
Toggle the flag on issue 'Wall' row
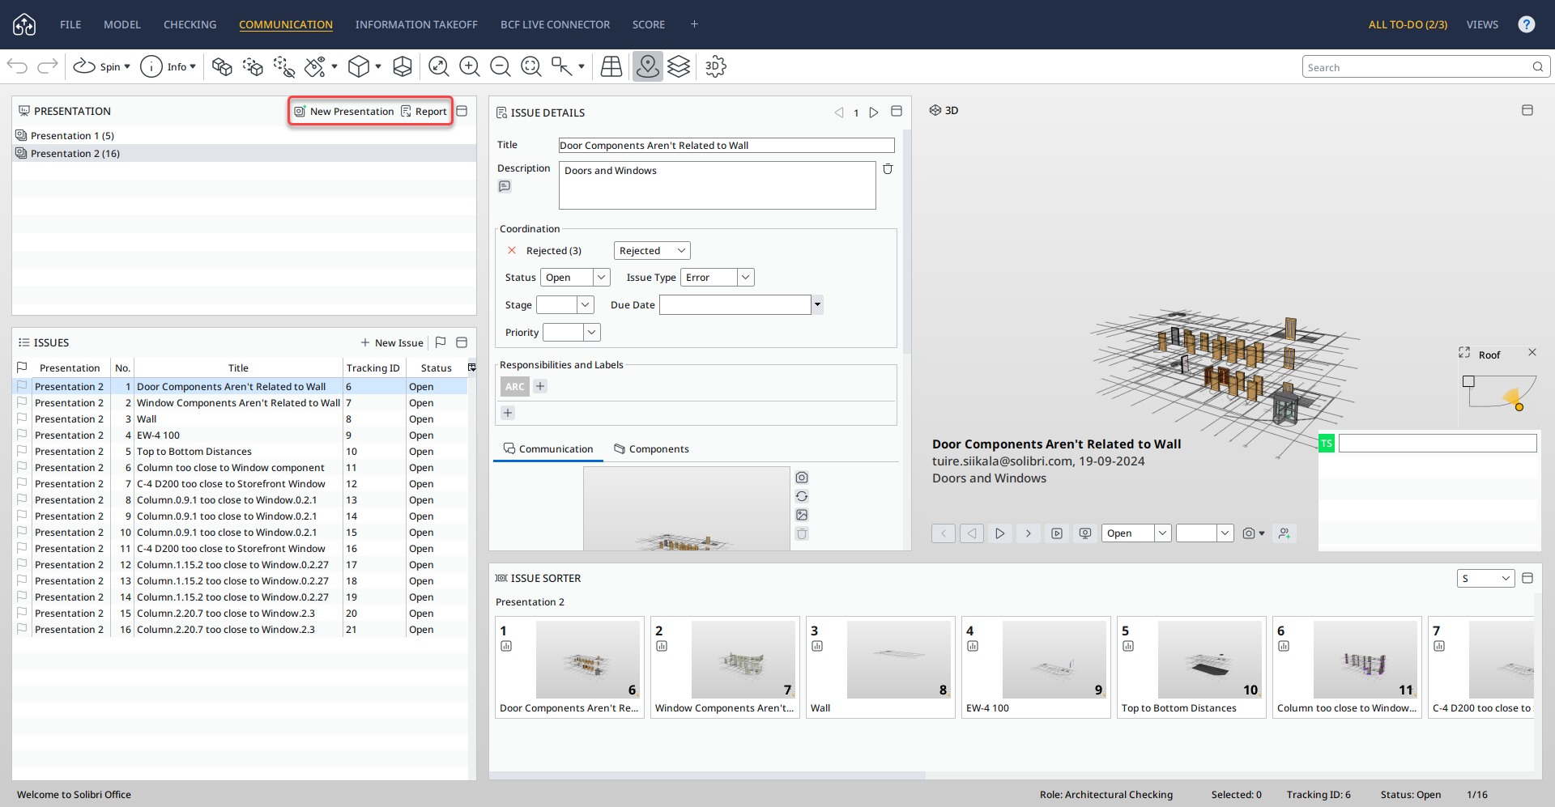coord(22,418)
